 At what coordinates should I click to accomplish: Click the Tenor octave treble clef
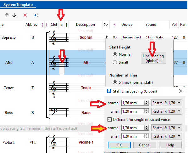(x=53, y=89)
